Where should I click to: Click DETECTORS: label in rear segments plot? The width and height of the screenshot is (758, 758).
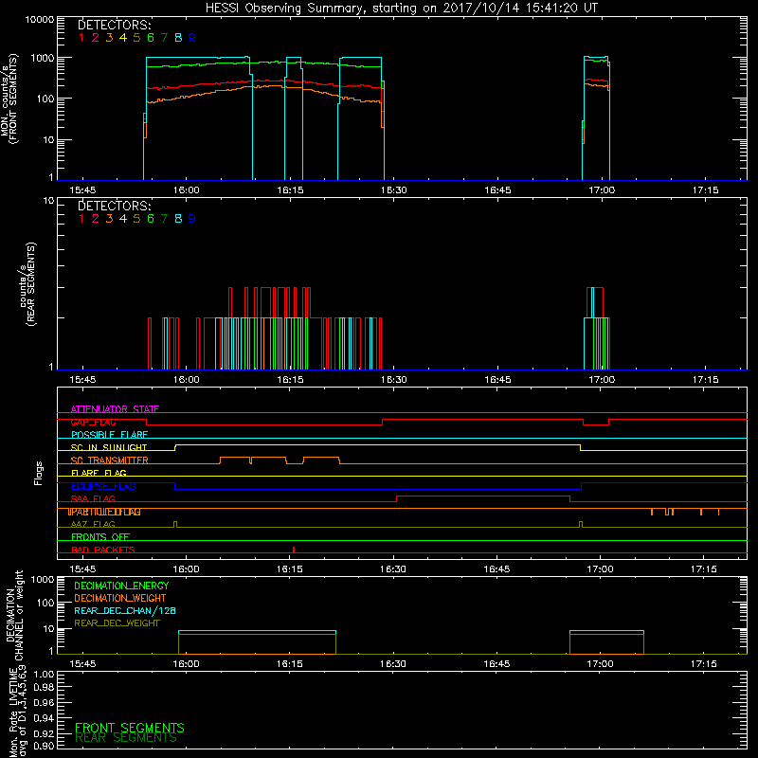coord(114,206)
